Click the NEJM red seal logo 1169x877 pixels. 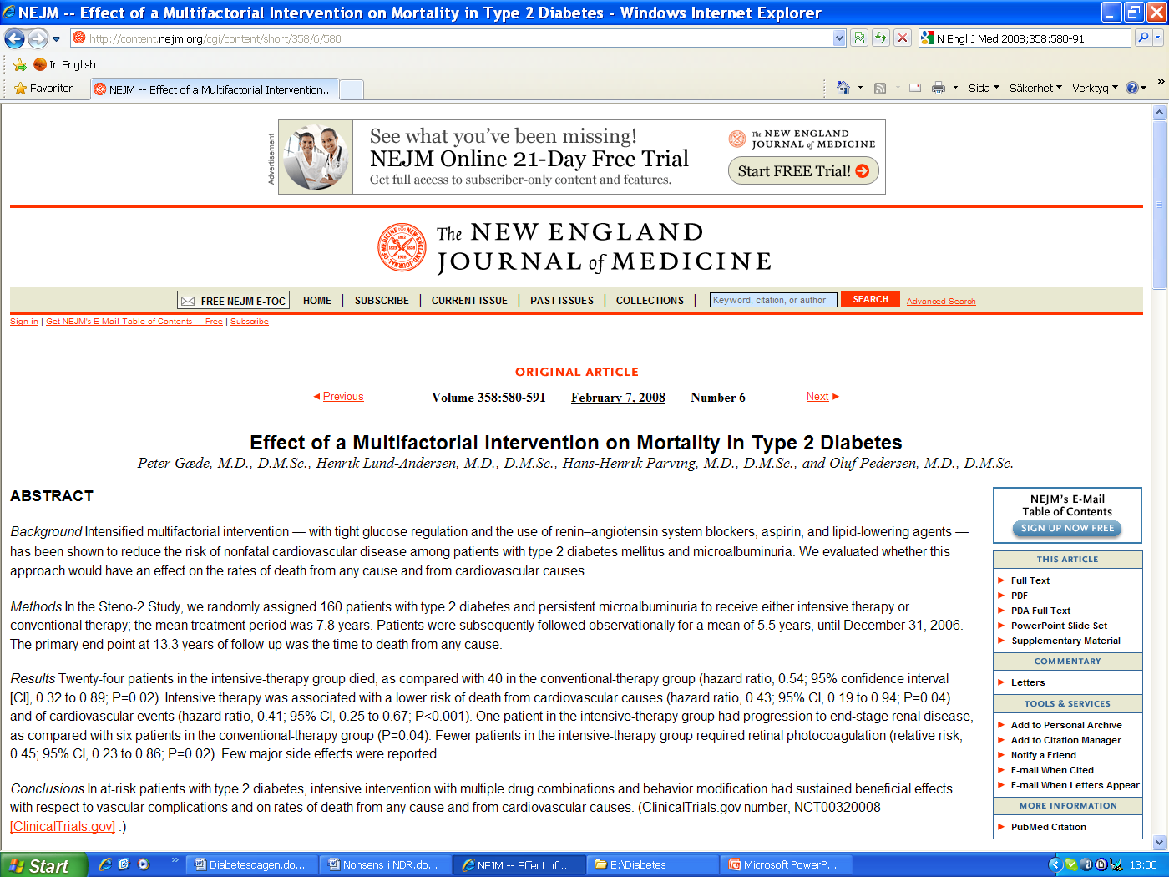402,247
